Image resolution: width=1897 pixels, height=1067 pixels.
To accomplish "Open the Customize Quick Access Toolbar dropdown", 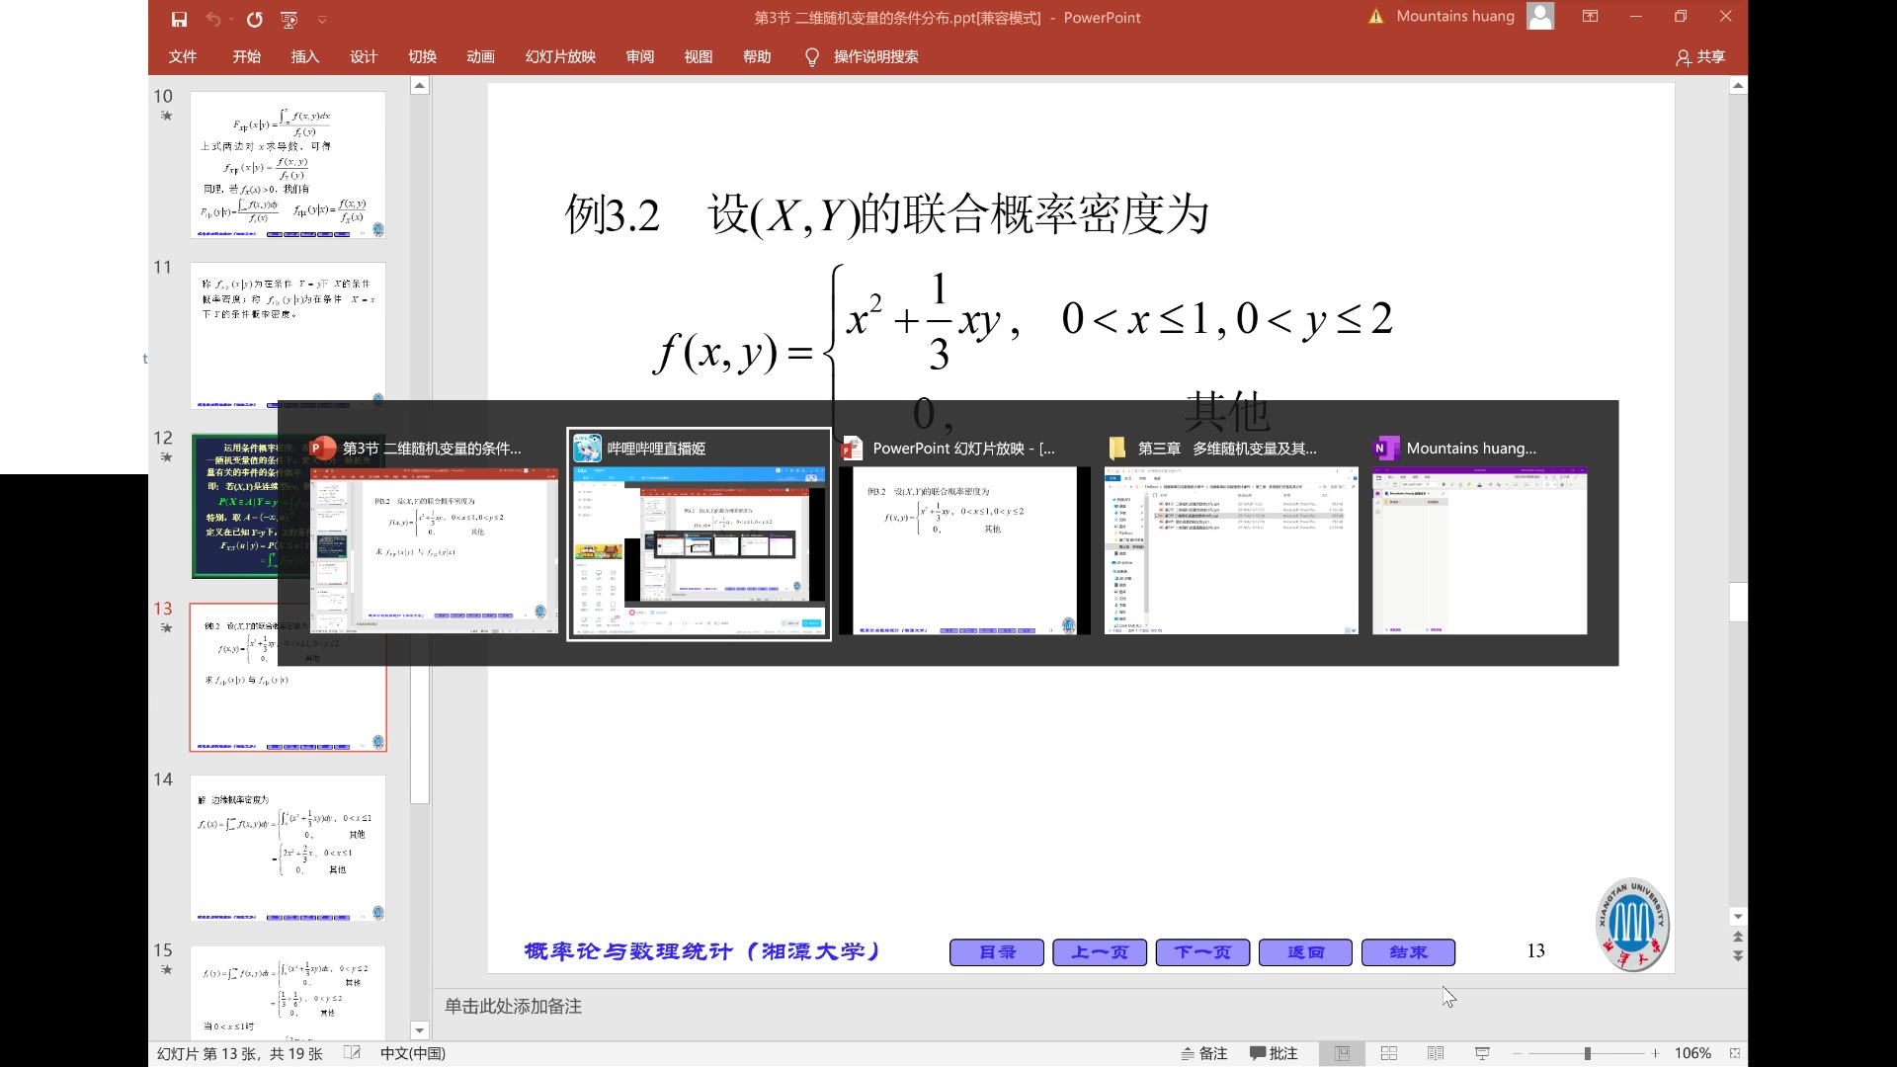I will (322, 19).
